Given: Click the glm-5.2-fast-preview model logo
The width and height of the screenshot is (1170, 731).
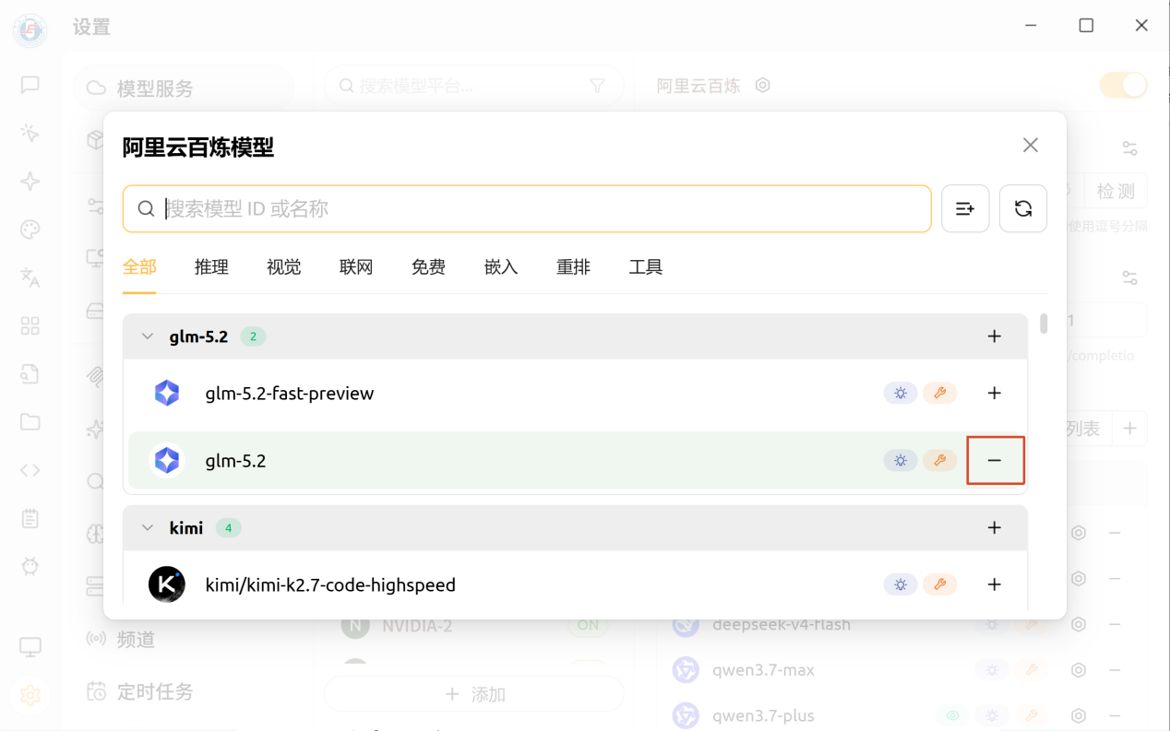Looking at the screenshot, I should pyautogui.click(x=167, y=393).
